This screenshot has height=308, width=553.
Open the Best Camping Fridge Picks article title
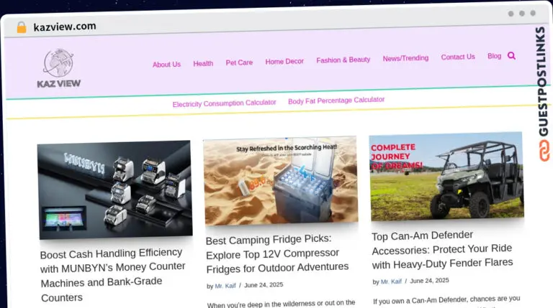point(276,253)
